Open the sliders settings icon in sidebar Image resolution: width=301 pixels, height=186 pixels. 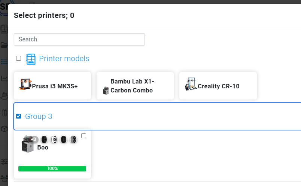click(4, 162)
